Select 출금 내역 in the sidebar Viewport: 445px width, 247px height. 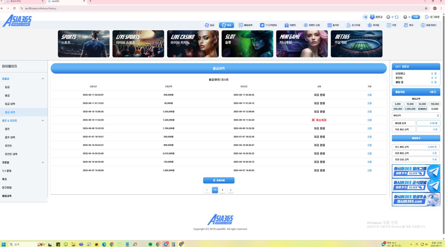pos(24,112)
